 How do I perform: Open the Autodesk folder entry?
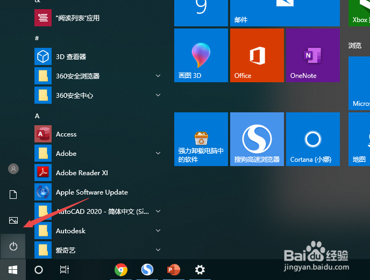98,231
